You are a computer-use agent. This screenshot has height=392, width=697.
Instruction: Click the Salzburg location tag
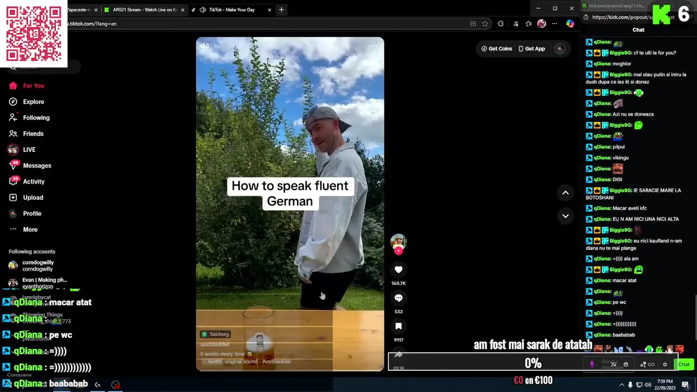(x=215, y=334)
